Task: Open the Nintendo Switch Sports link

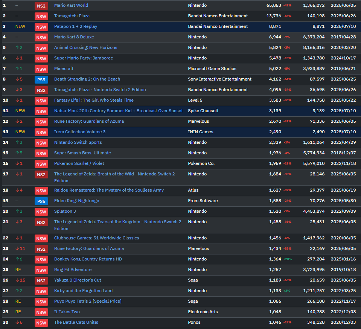Action: pyautogui.click(x=78, y=143)
